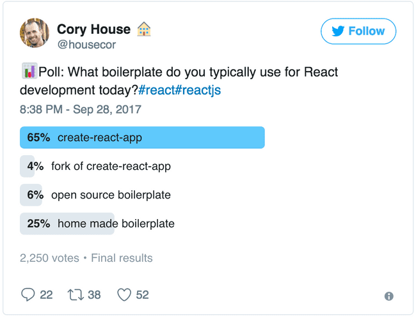Viewport: 416px width, 318px height.
Task: Click the Twitter bird in Follow button
Action: pos(337,31)
